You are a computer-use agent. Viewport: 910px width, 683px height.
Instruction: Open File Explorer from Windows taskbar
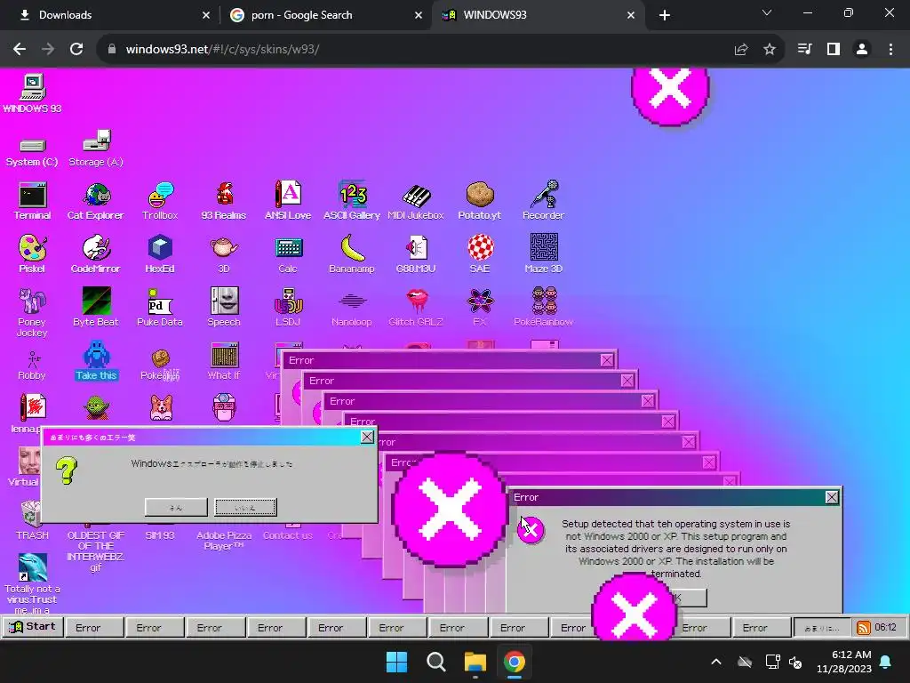(475, 662)
